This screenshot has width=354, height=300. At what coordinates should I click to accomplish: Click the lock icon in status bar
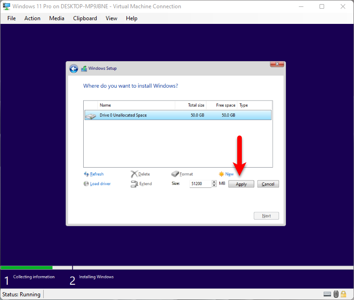[343, 294]
